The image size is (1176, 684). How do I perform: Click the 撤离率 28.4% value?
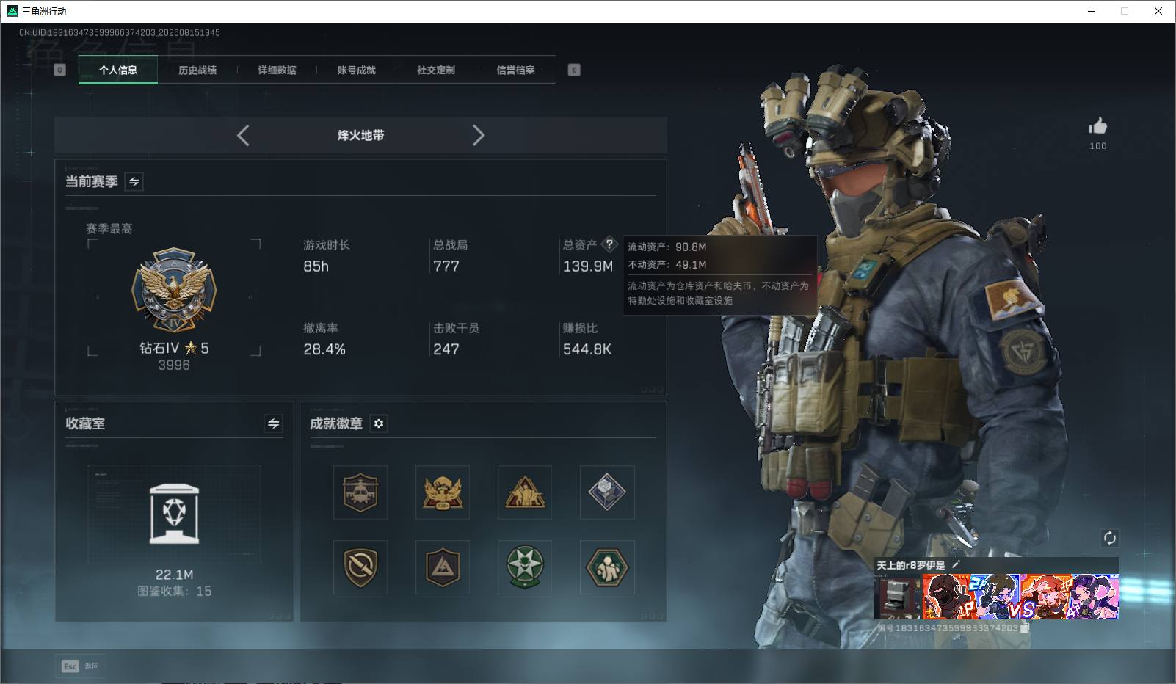[x=324, y=349]
